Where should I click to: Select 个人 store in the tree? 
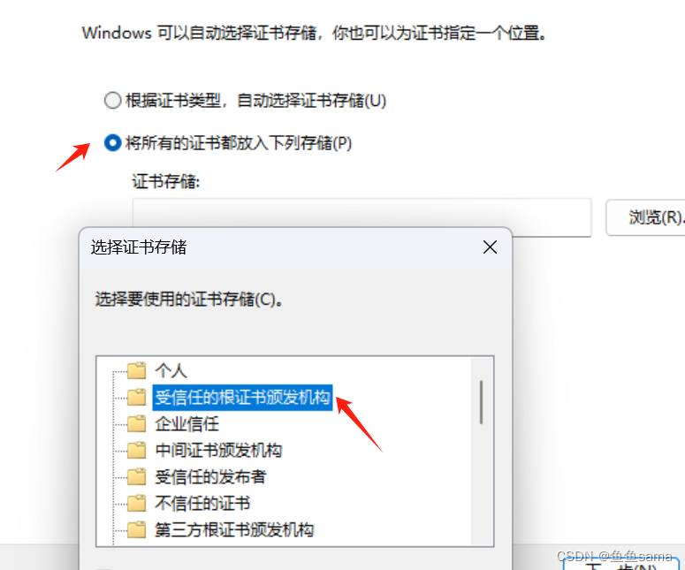click(171, 370)
